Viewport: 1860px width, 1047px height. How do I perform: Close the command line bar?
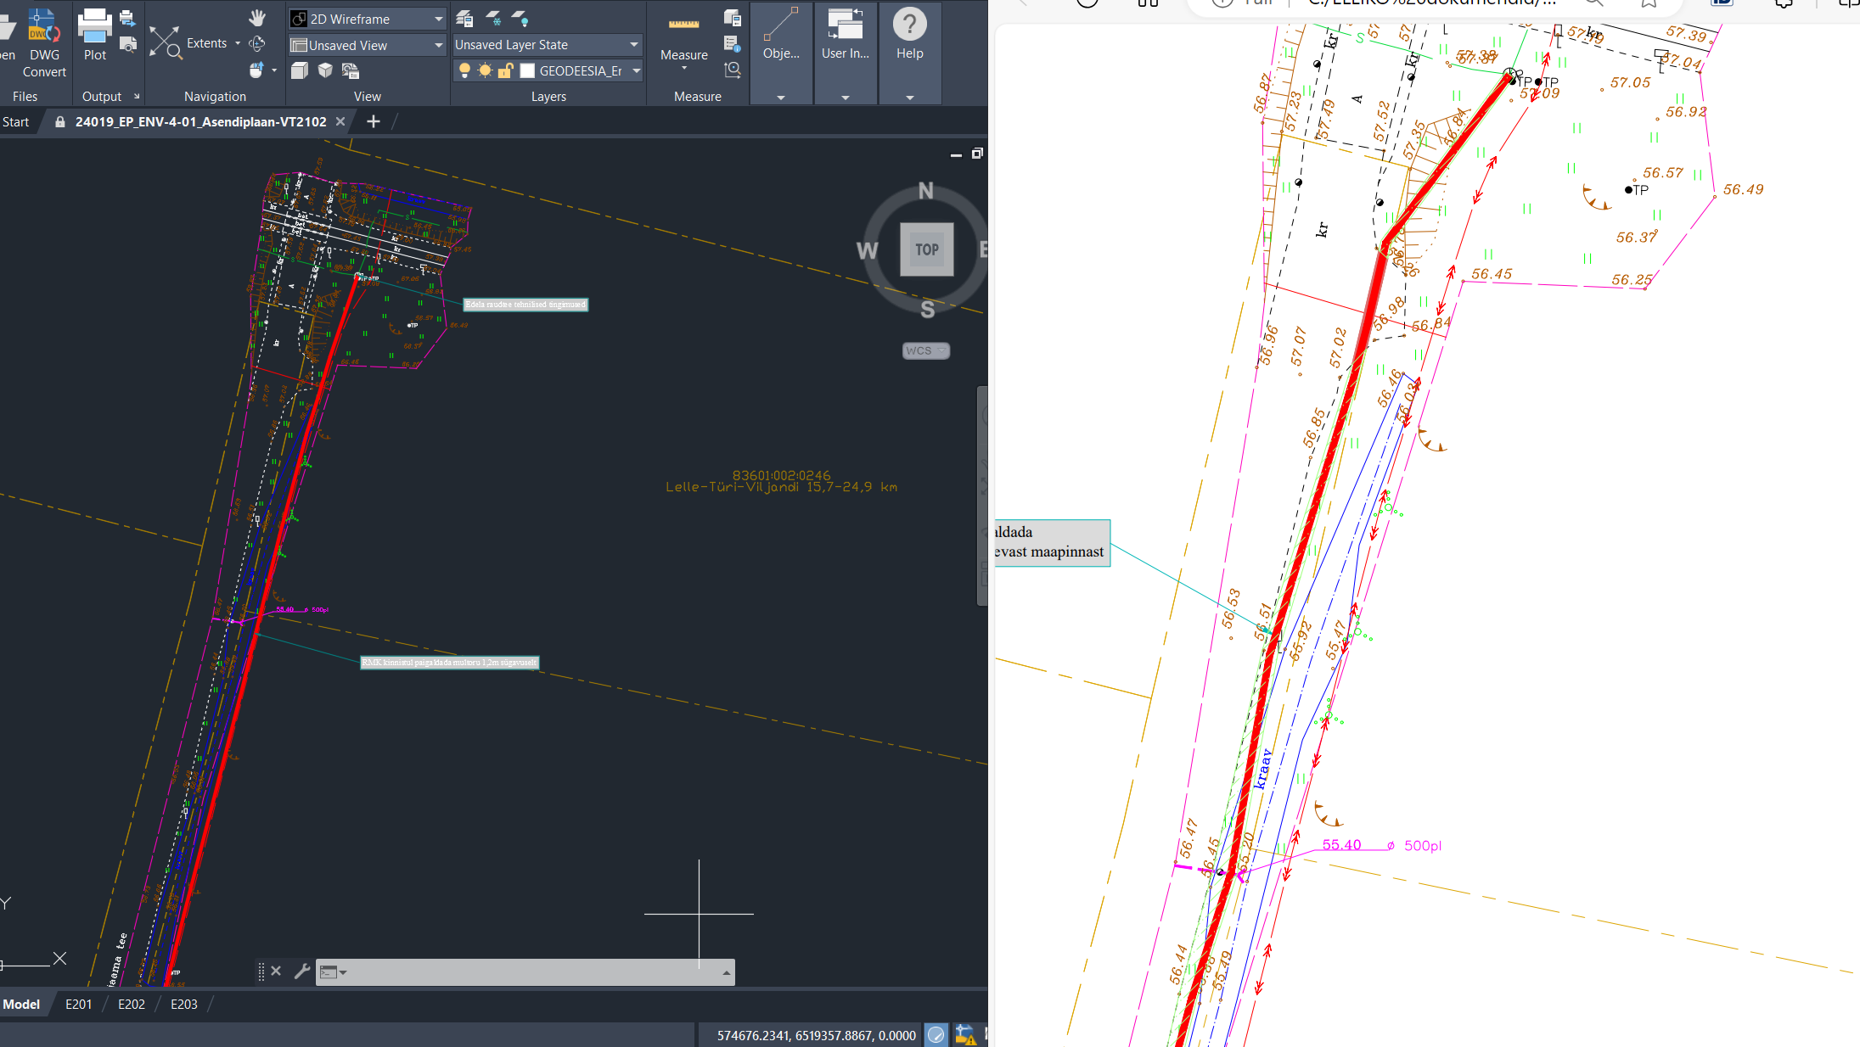click(x=276, y=971)
